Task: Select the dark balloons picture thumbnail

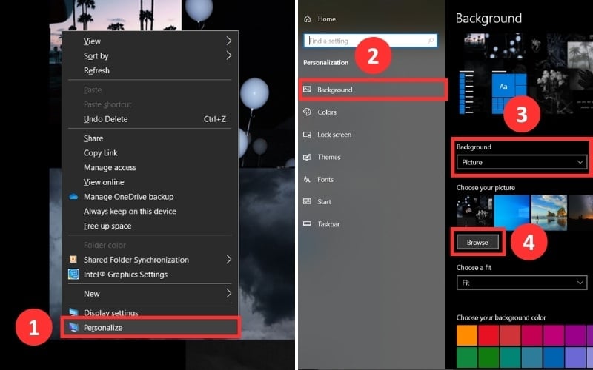Action: pyautogui.click(x=474, y=212)
